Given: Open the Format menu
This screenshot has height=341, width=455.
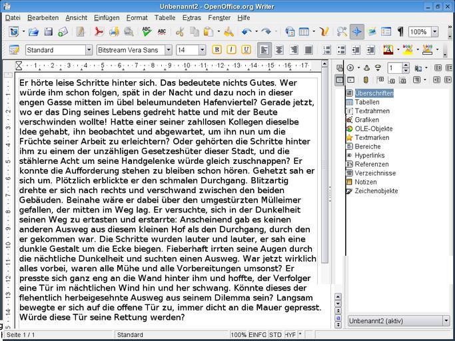Looking at the screenshot, I should [x=137, y=17].
